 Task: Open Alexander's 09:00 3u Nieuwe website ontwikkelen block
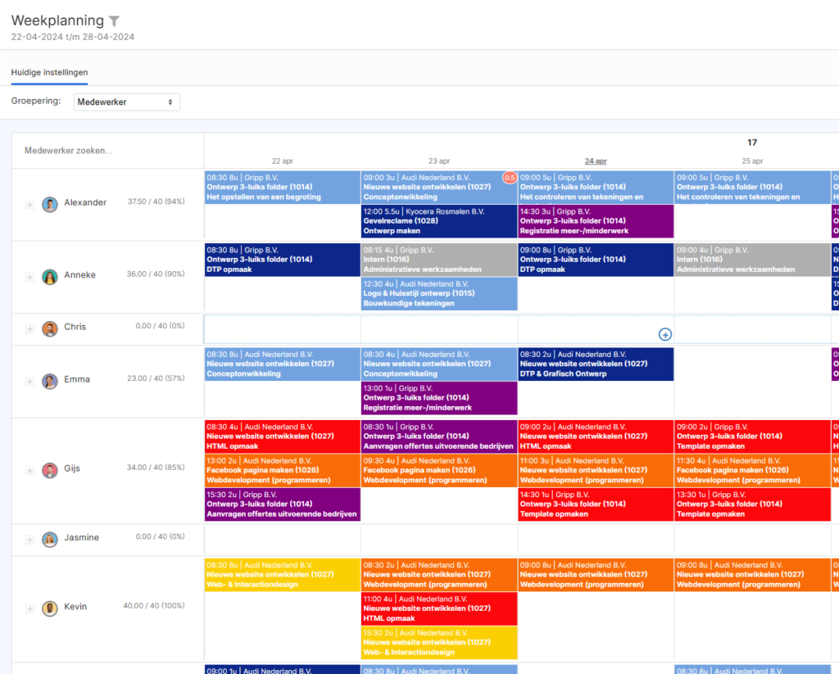pos(439,188)
